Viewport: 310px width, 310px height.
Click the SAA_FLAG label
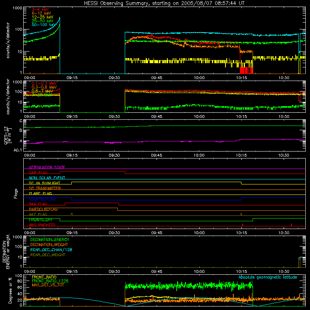[38, 204]
